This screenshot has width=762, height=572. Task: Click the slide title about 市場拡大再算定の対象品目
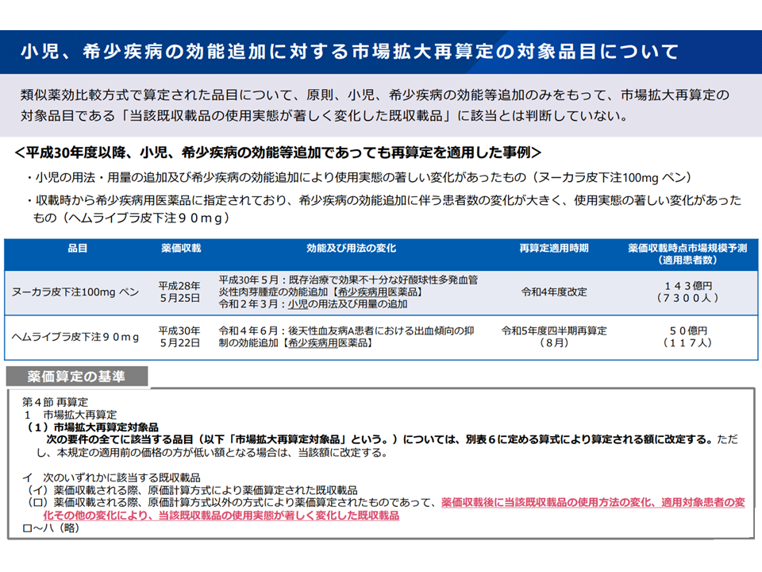(x=350, y=52)
